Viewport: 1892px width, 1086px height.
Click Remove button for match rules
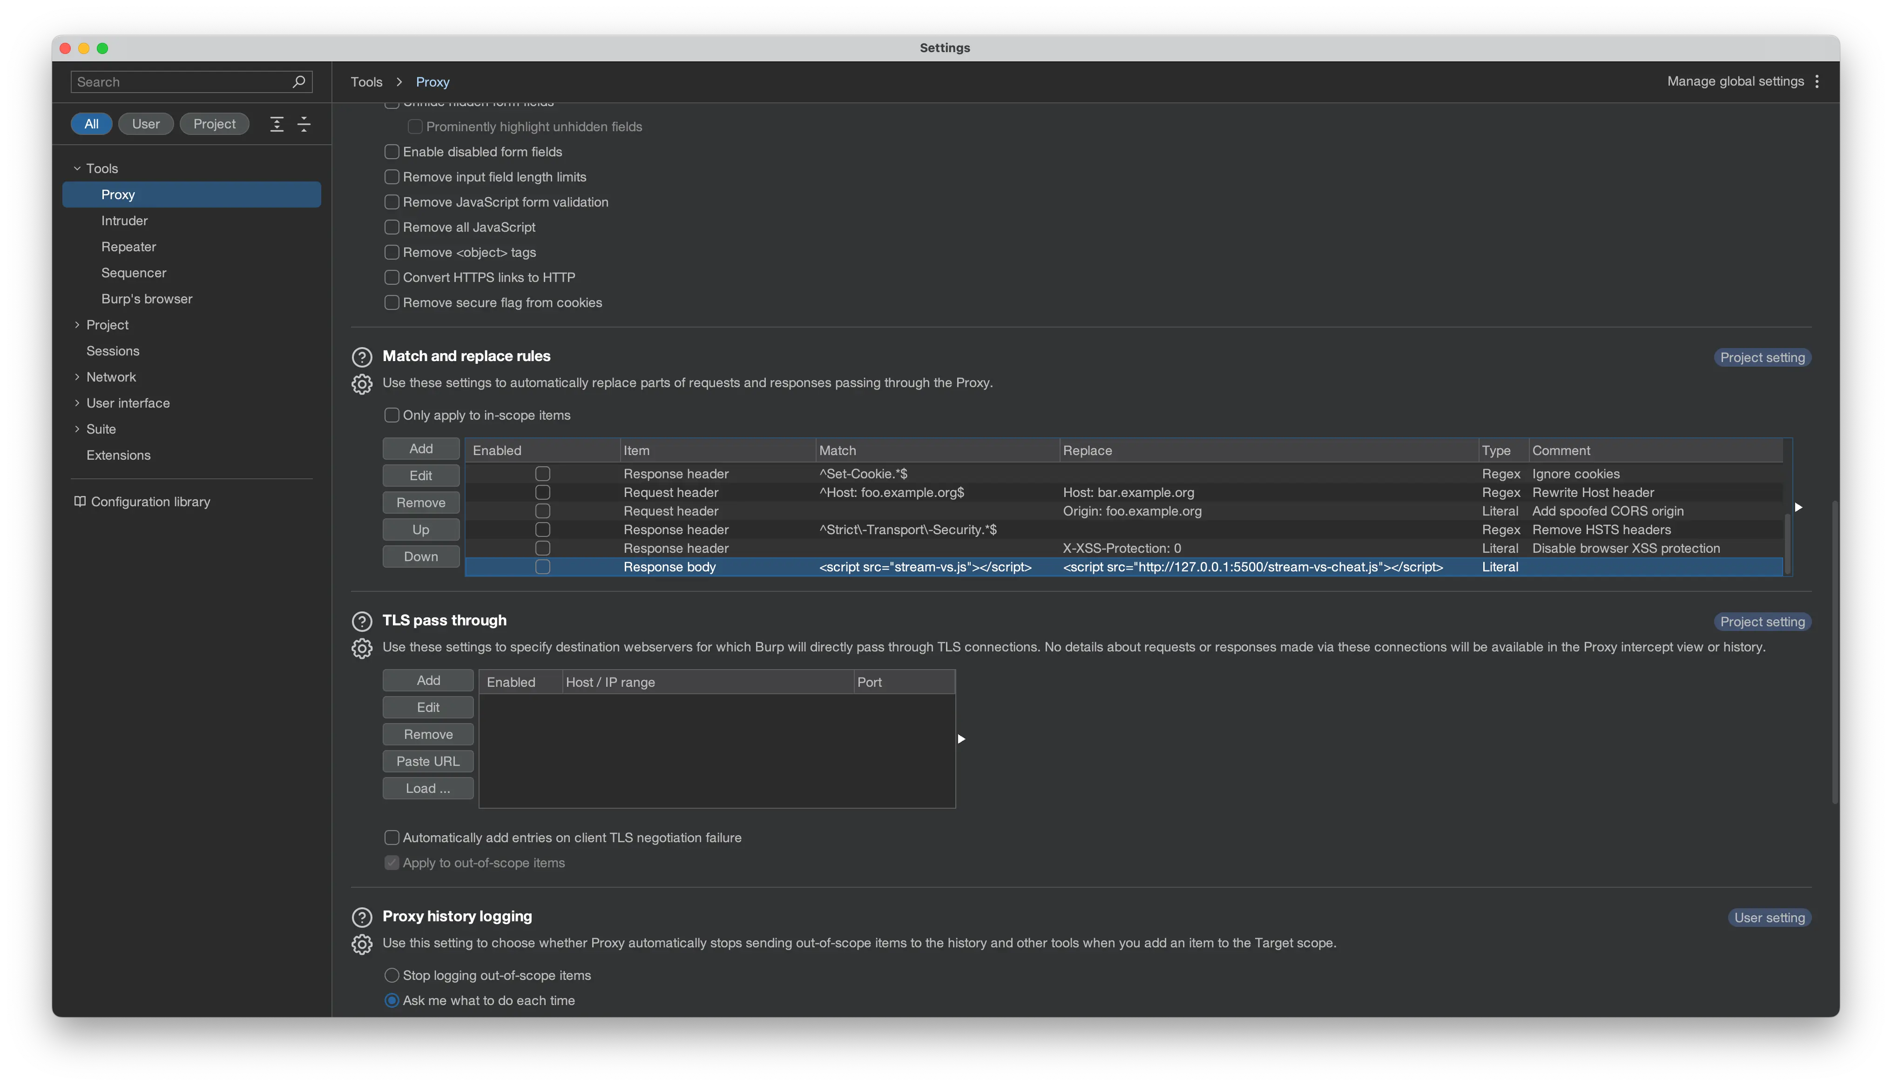pos(421,502)
